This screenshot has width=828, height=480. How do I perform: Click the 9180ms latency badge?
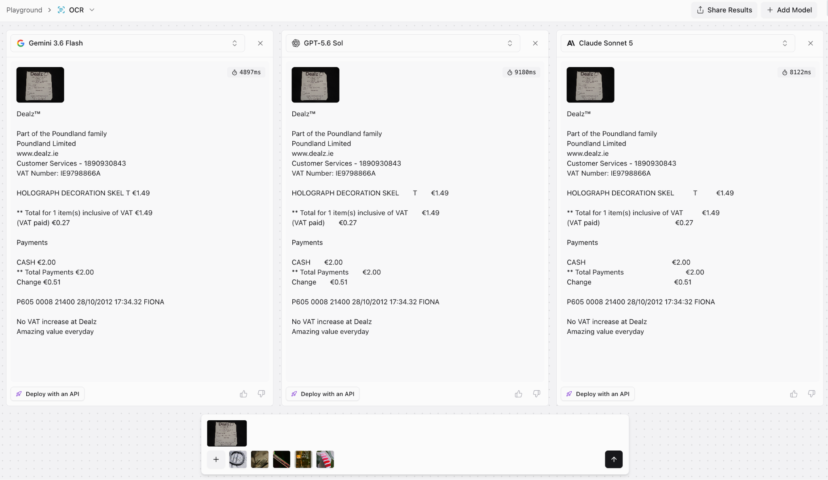click(x=522, y=72)
